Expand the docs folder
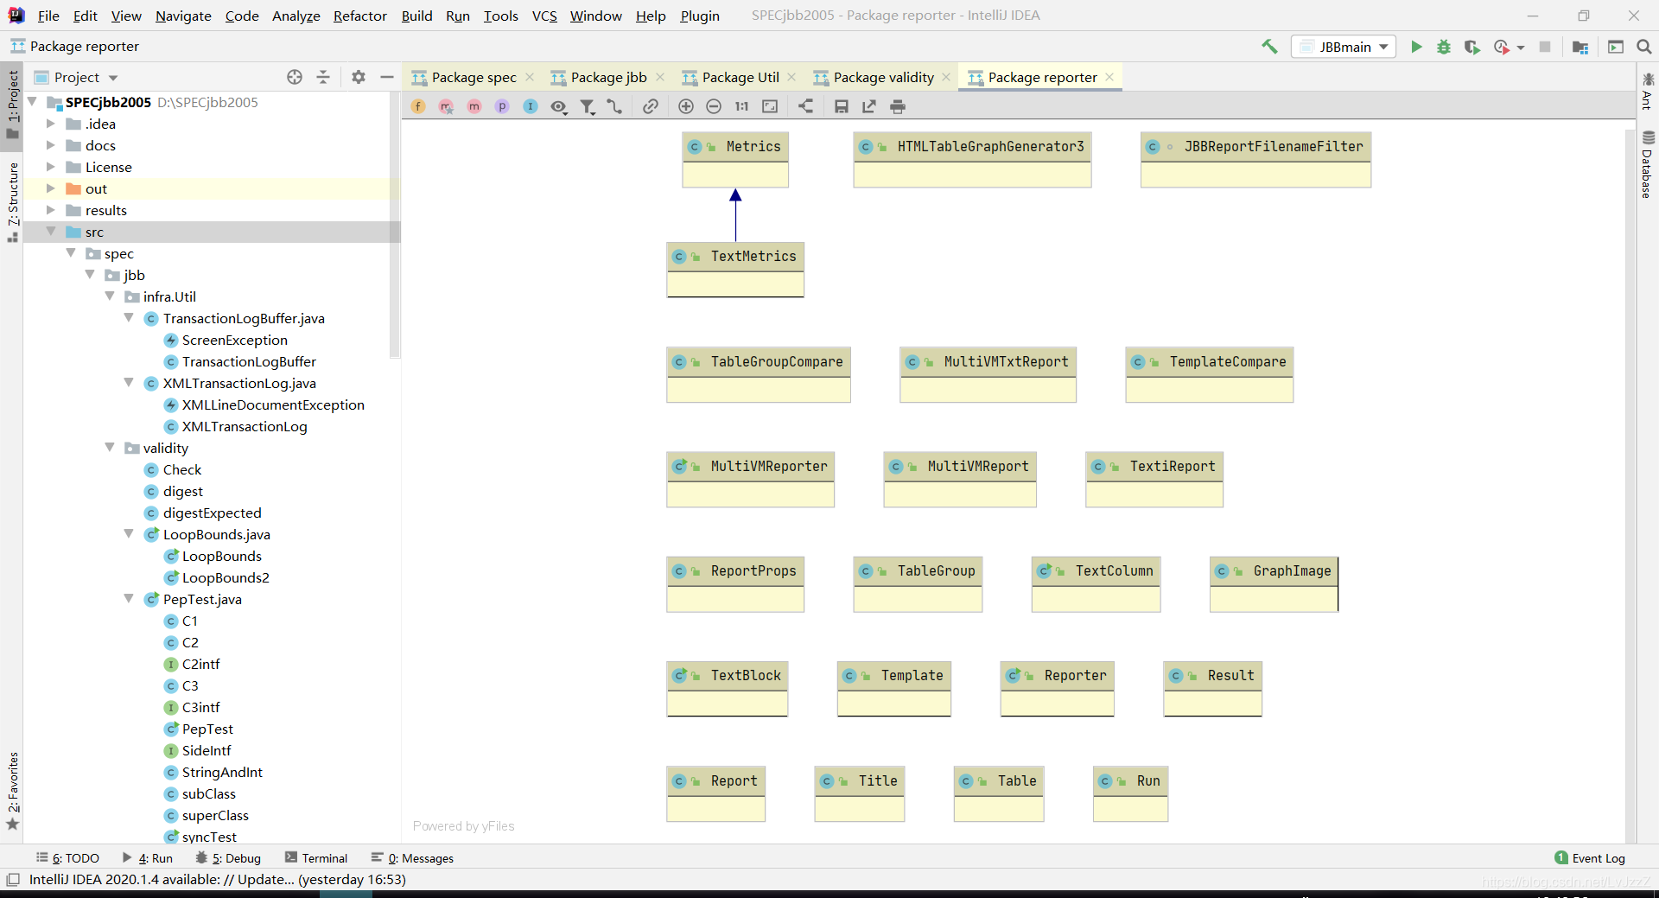This screenshot has height=898, width=1659. pyautogui.click(x=51, y=145)
